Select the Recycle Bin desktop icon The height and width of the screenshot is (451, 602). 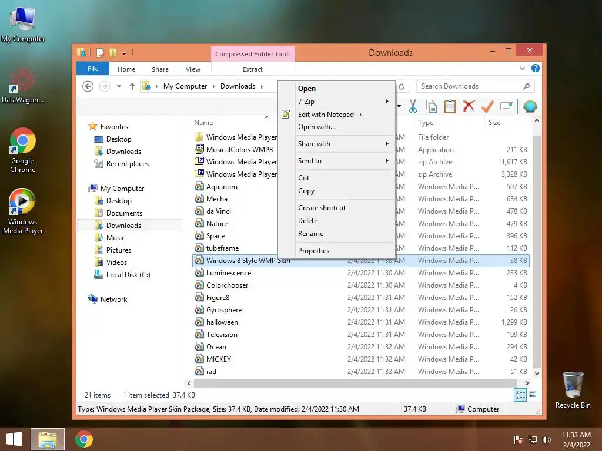click(x=573, y=390)
